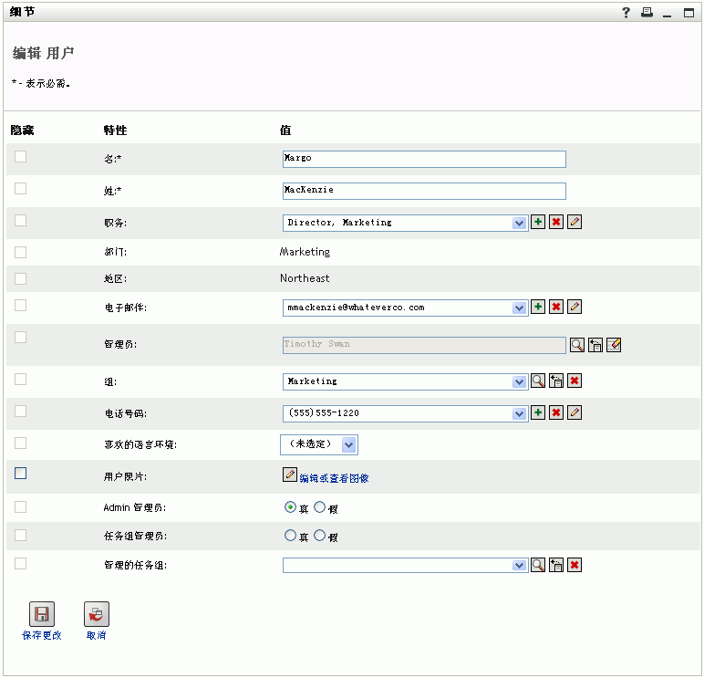Tick the hide checkbox in the 电子邮件 row

point(21,305)
